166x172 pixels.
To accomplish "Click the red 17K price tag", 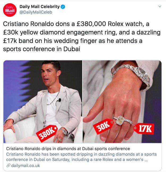I will 144,129.
